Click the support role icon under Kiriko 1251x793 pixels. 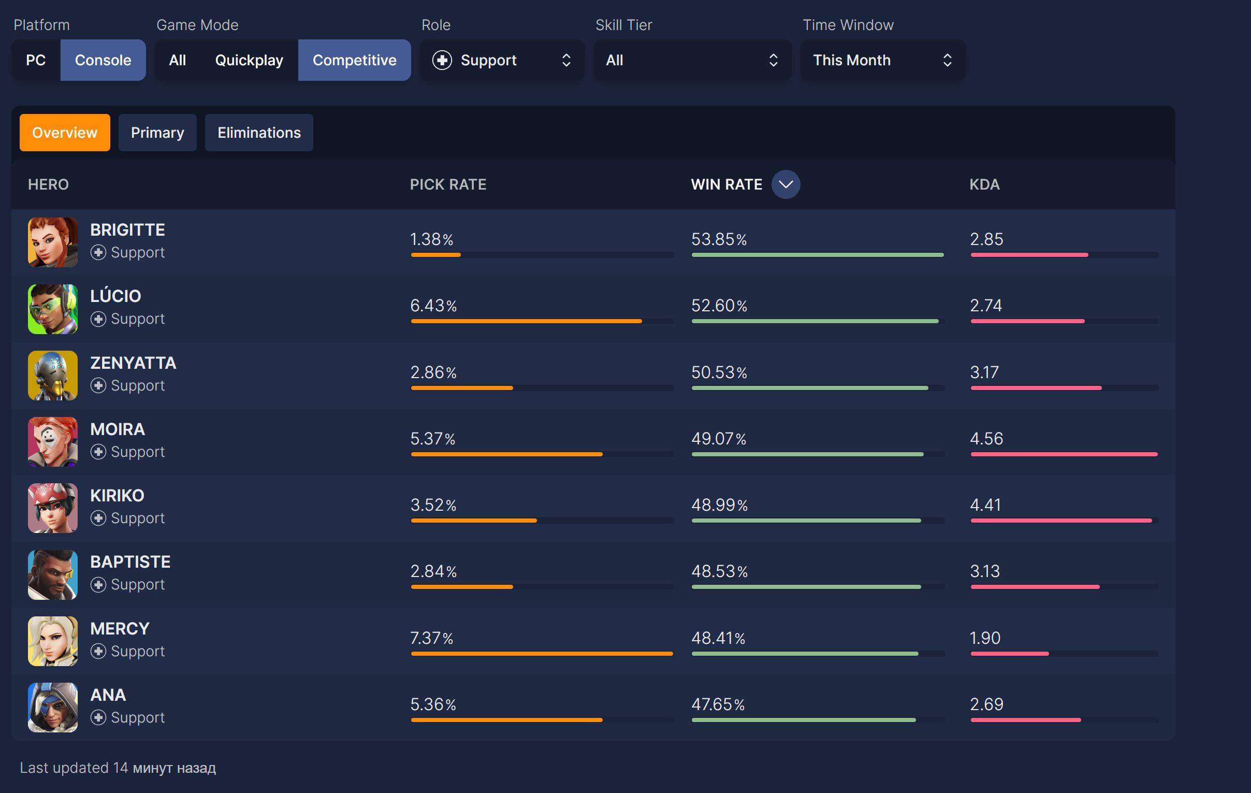click(x=98, y=518)
